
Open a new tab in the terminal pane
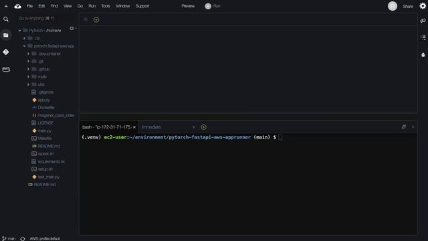tap(203, 127)
